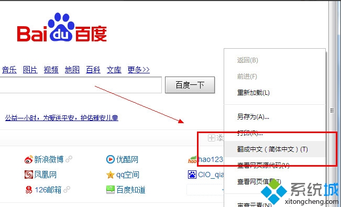This screenshot has height=207, width=341.
Task: Click the 百度一下 search button
Action: point(190,85)
